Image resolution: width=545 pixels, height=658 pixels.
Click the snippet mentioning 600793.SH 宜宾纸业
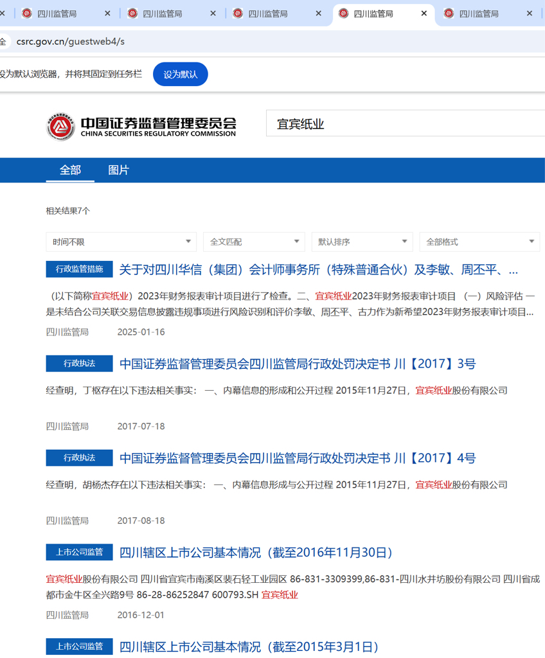click(293, 587)
